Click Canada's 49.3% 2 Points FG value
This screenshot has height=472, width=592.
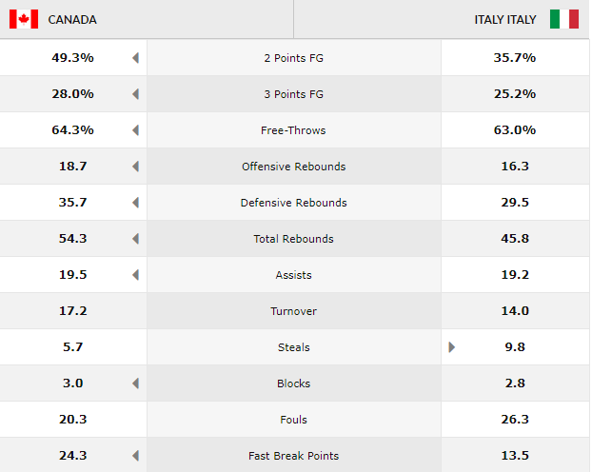tap(72, 58)
